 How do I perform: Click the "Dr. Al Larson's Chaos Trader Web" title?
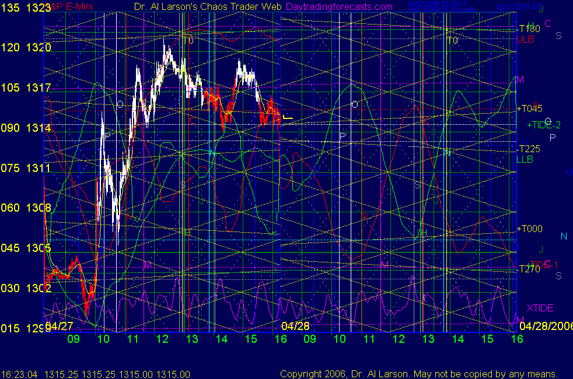click(x=208, y=6)
